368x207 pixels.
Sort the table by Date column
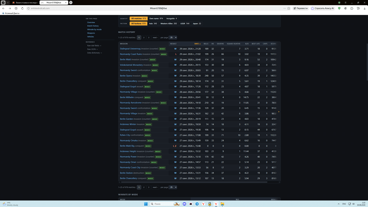tap(197, 44)
